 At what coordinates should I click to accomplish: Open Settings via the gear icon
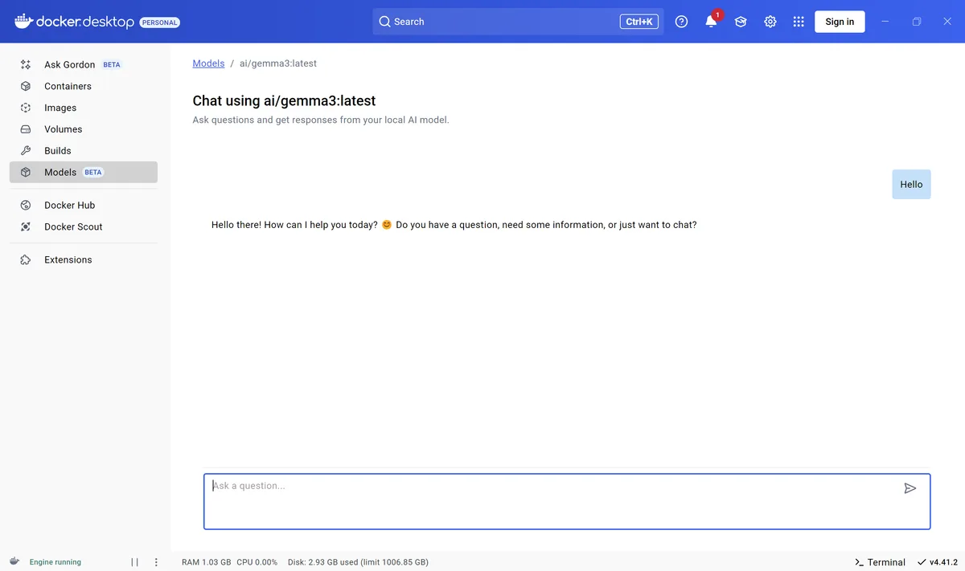(770, 22)
